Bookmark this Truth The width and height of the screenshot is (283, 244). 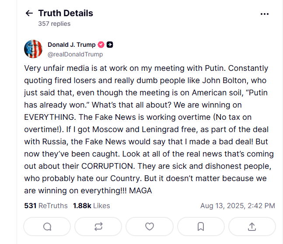(x=201, y=227)
